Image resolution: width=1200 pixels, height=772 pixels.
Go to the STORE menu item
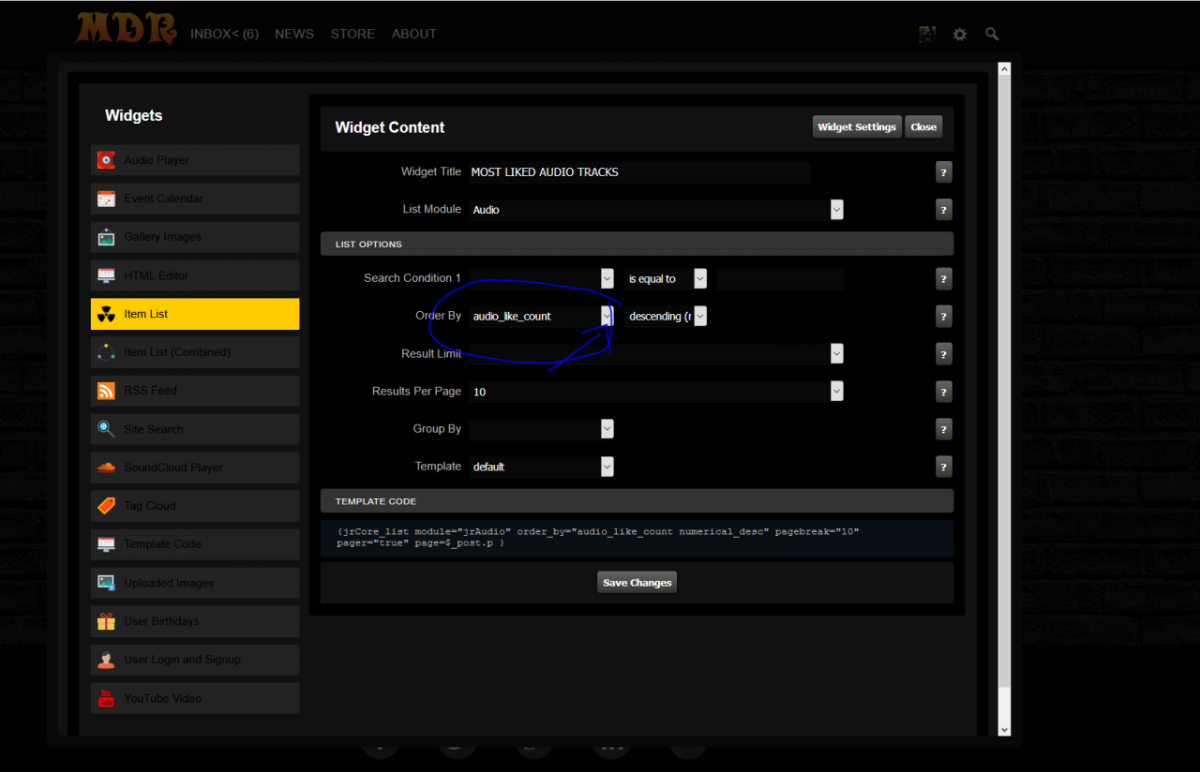pyautogui.click(x=352, y=34)
